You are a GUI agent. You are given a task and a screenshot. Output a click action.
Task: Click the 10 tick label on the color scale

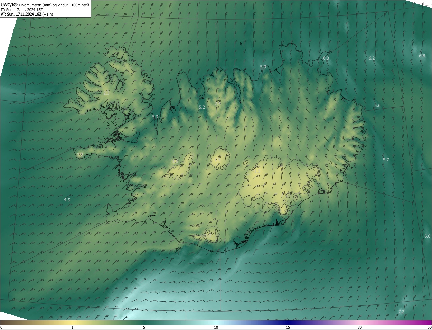pyautogui.click(x=216, y=327)
